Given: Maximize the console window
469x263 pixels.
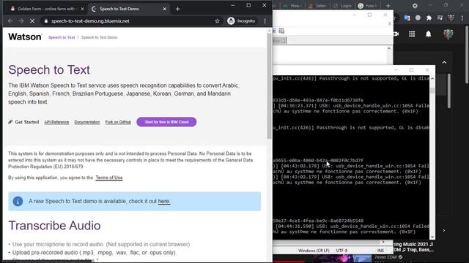Looking at the screenshot, I should tap(412, 70).
